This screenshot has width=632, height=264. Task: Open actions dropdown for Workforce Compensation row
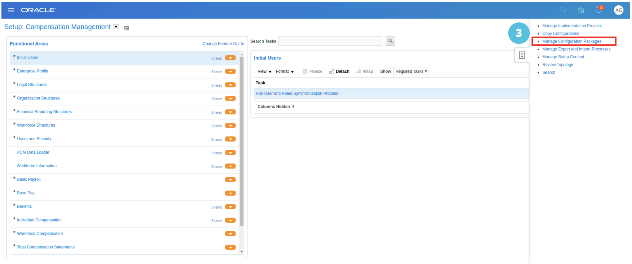230,234
